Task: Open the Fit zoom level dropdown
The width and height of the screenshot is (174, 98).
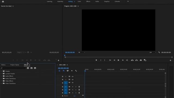Action: pos(82,52)
